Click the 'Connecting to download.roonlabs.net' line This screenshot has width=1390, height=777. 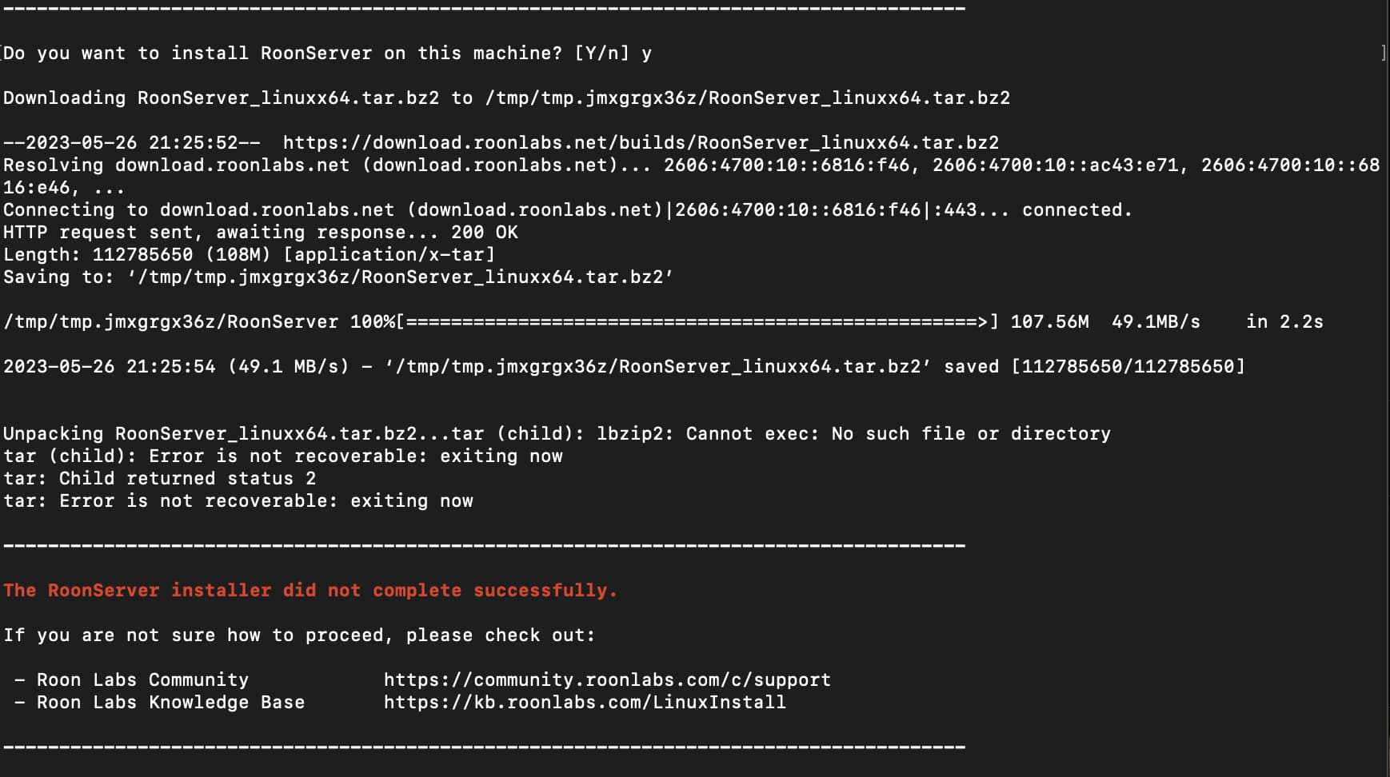pos(568,210)
